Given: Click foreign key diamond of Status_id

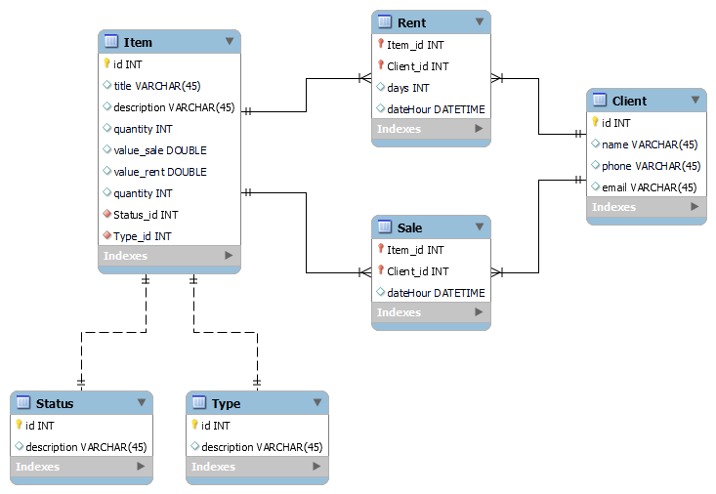Looking at the screenshot, I should coord(107,213).
